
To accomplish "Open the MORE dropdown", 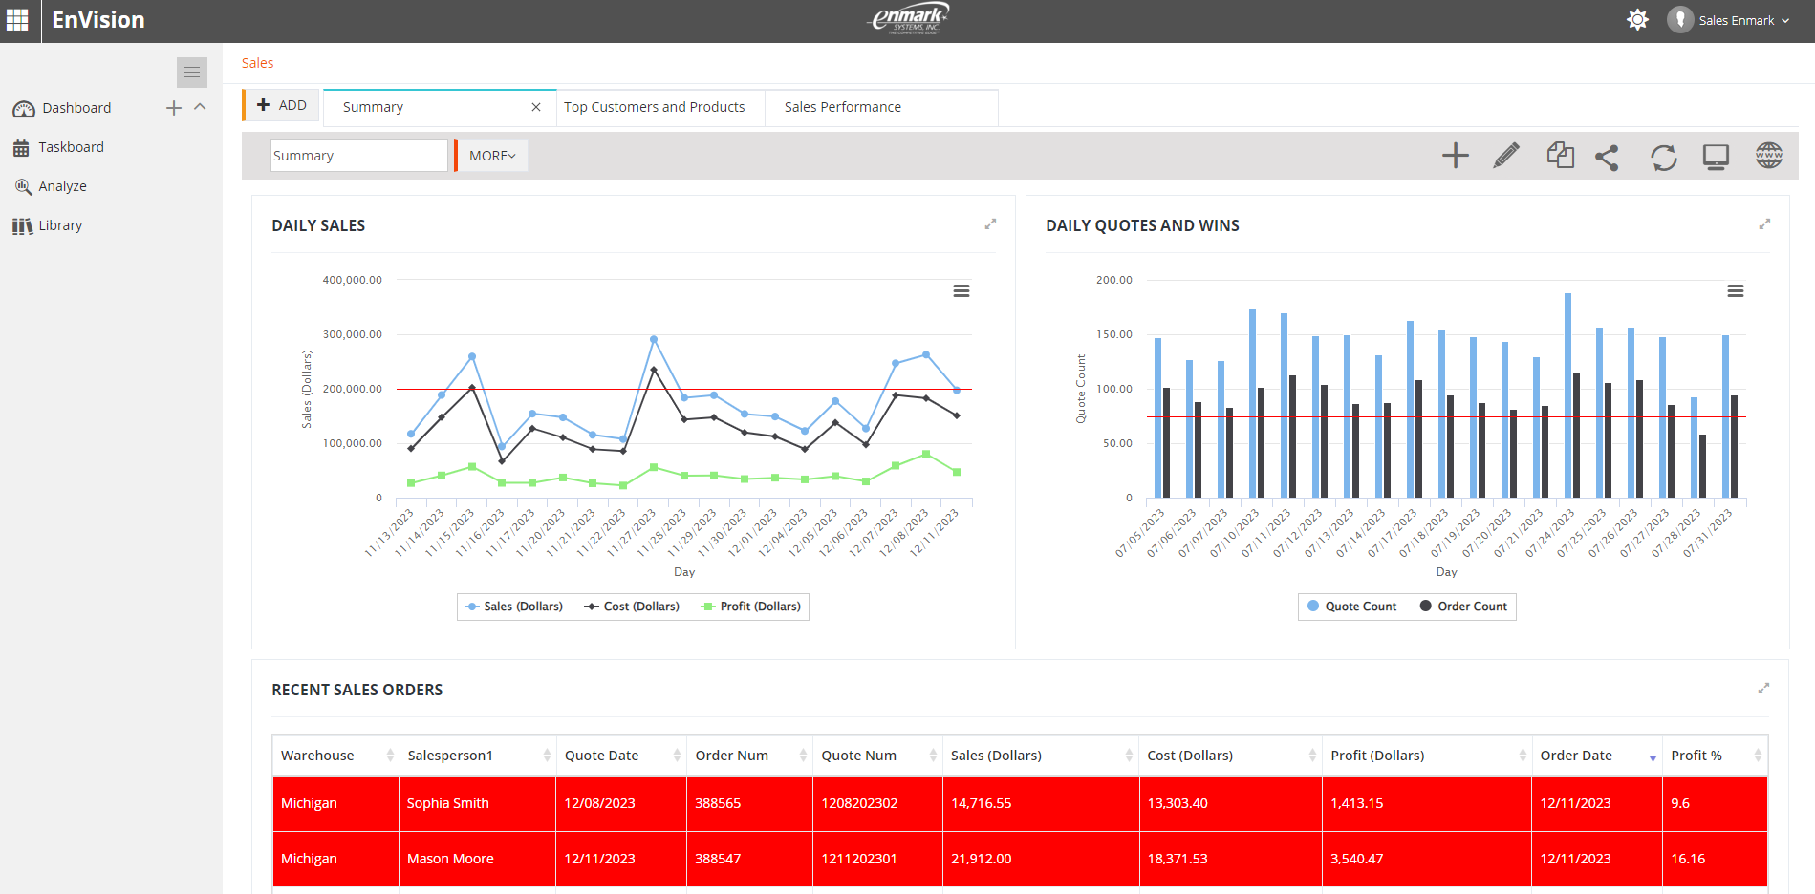I will point(490,155).
